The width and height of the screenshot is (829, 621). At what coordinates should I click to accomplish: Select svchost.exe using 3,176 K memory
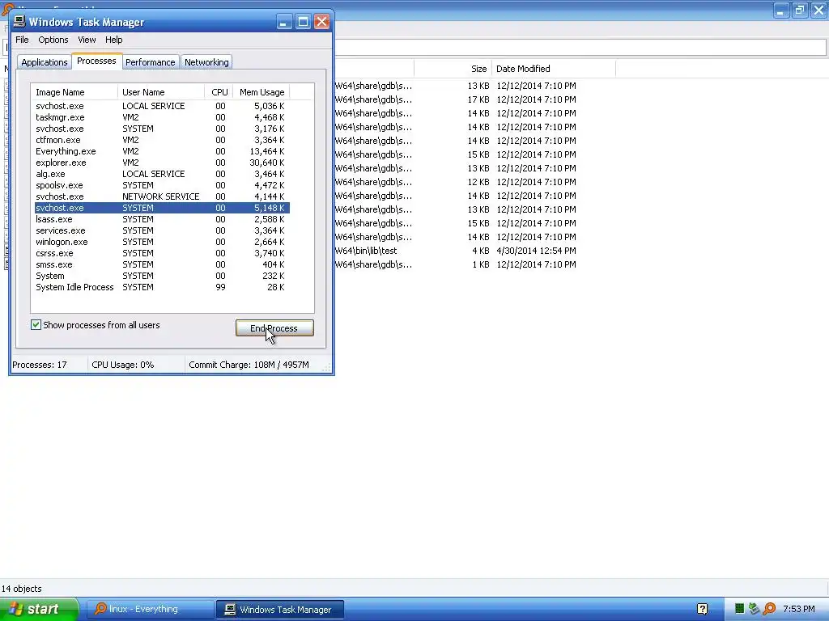(162, 129)
